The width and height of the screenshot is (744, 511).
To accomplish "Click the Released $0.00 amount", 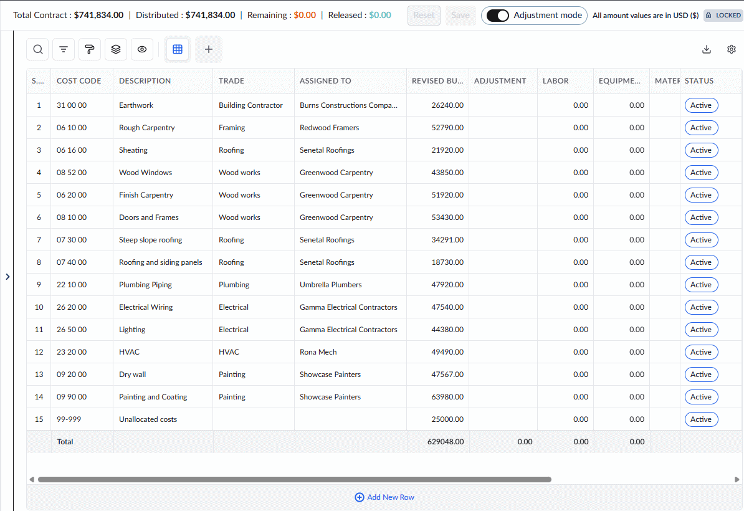I will [380, 15].
